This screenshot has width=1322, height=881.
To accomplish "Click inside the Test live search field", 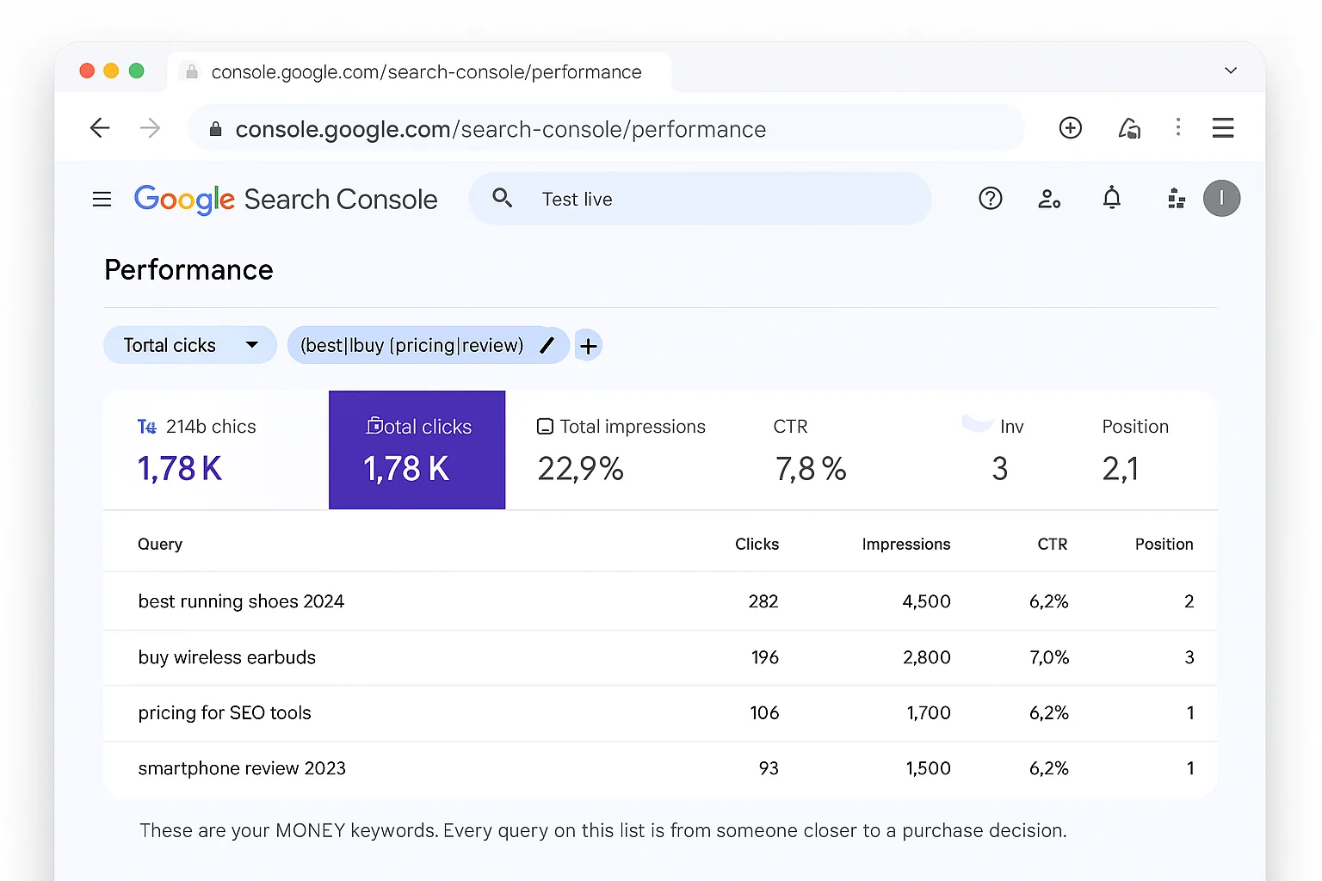I will [x=689, y=199].
